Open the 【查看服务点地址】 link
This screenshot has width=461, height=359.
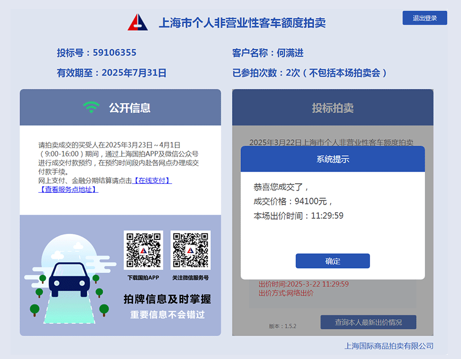click(68, 190)
